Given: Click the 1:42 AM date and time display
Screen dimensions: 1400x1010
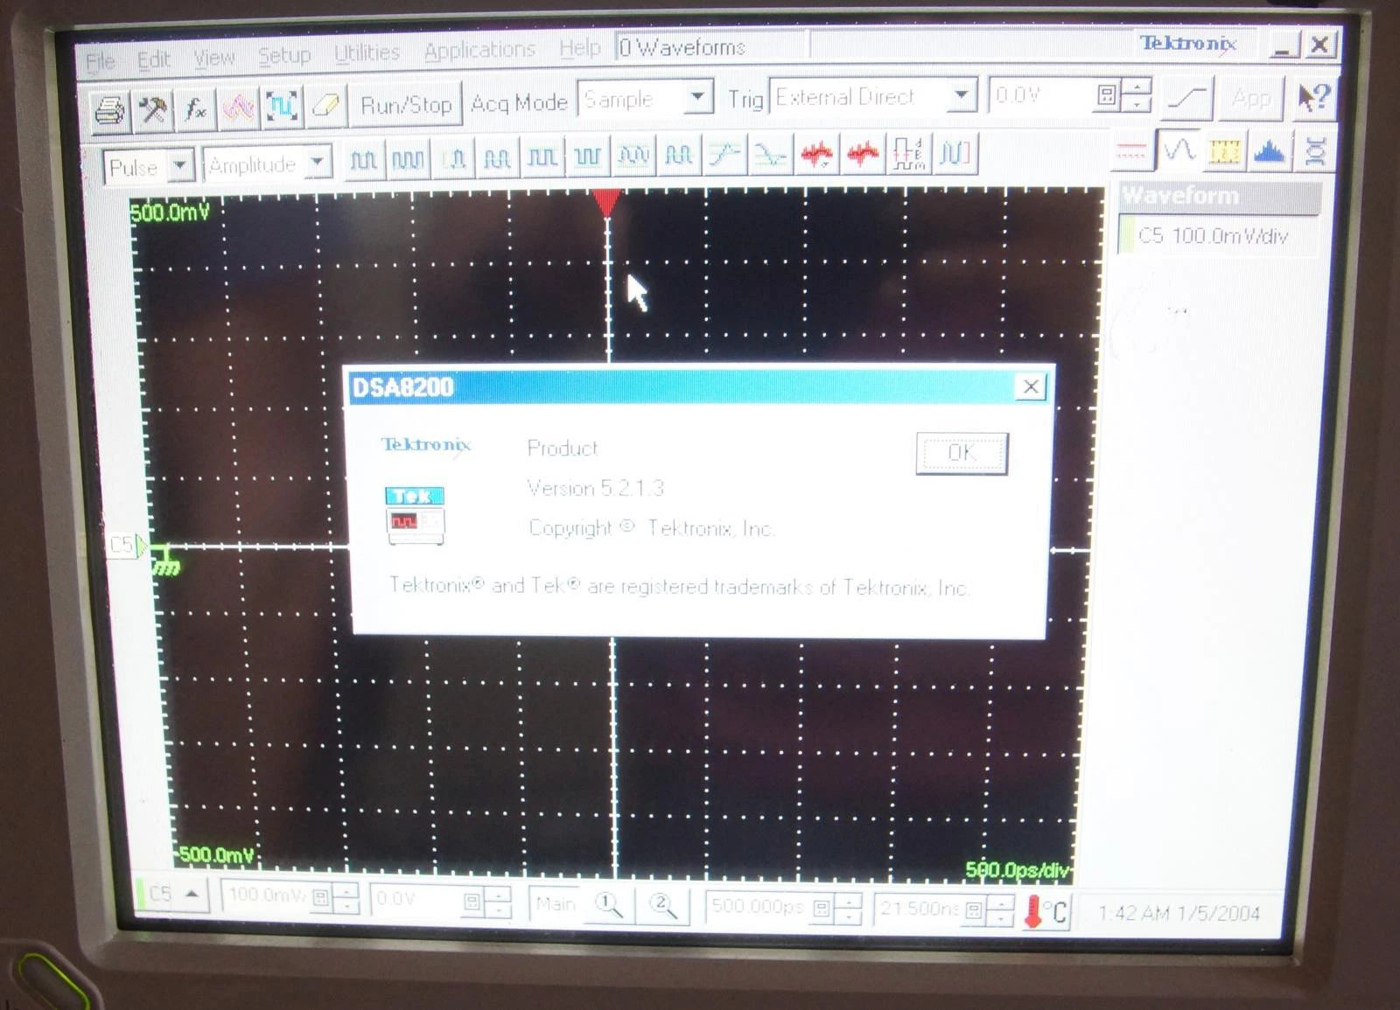Looking at the screenshot, I should [x=1179, y=913].
